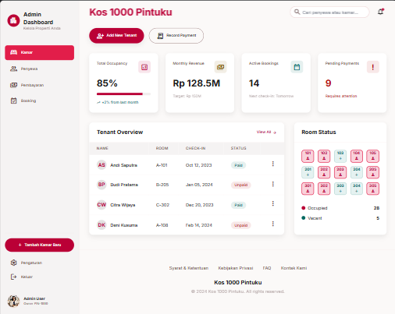
Task: Click the Admin User profile photo
Action: point(13,301)
